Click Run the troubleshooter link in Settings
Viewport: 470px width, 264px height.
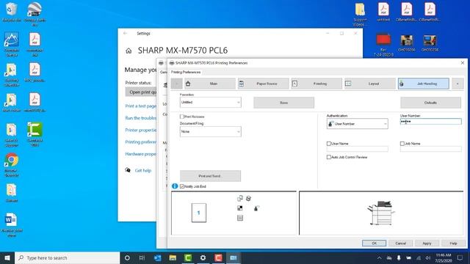pos(140,118)
